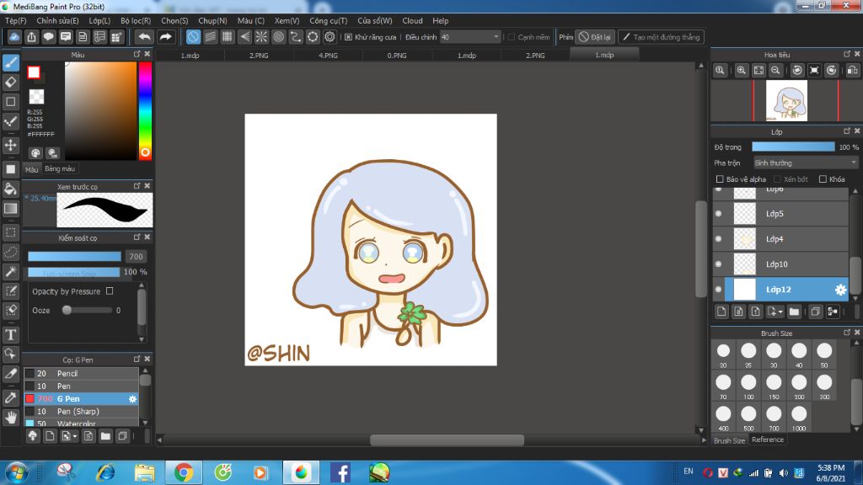863x485 pixels.
Task: Hide the Lớp5 layer
Action: click(x=718, y=213)
